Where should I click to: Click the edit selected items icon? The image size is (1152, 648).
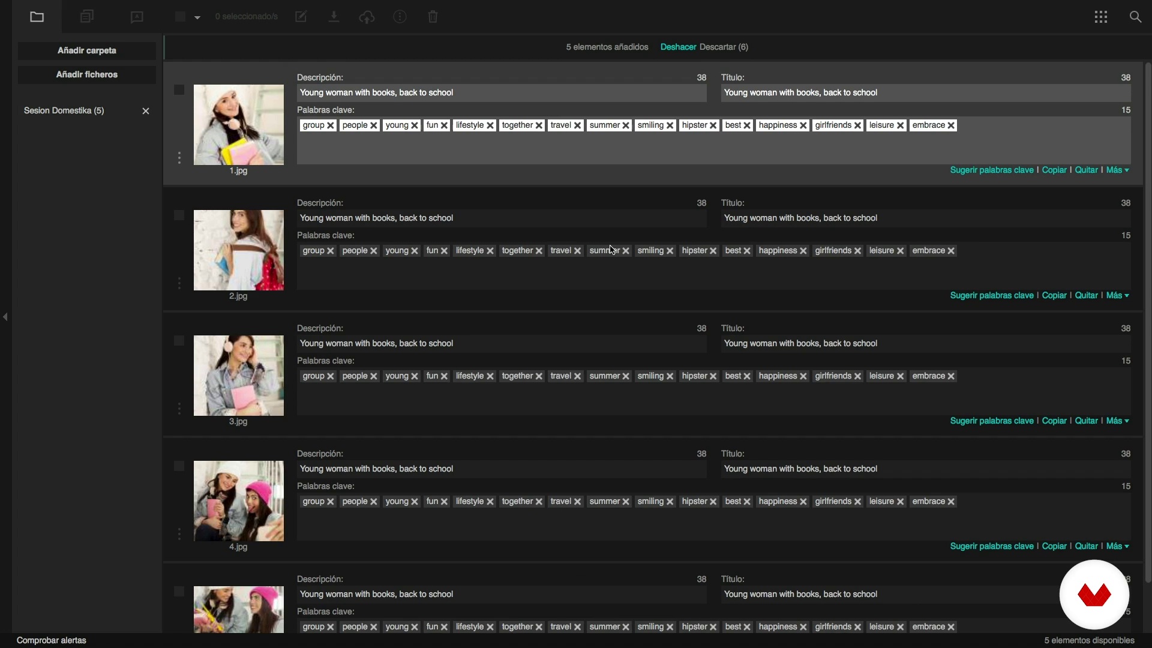point(301,17)
